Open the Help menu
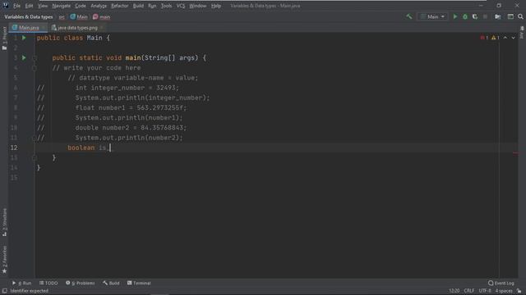 pyautogui.click(x=216, y=6)
